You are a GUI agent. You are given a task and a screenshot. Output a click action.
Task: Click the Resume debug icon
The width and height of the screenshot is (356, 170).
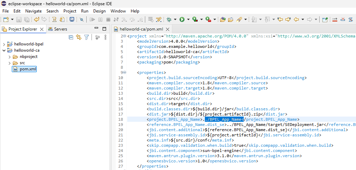[x=92, y=19]
